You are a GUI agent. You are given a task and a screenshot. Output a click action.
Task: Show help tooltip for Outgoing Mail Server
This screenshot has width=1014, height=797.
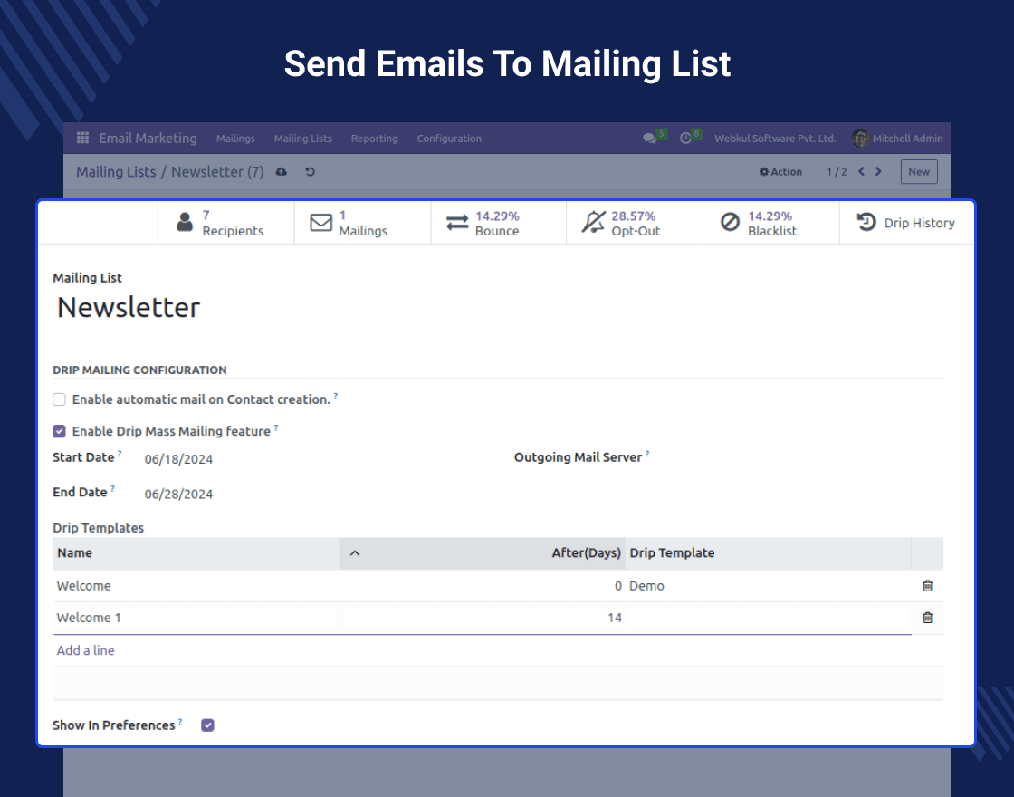pos(647,454)
